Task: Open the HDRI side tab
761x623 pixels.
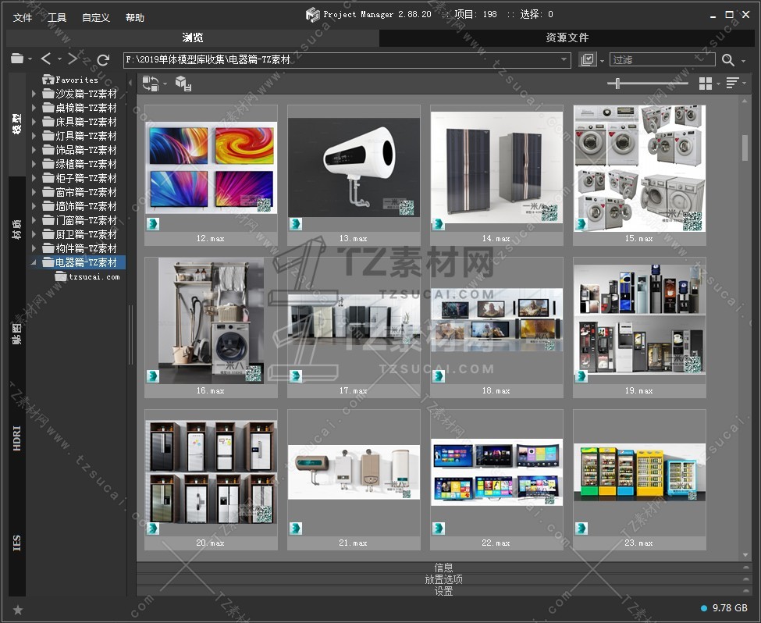Action: (17, 438)
